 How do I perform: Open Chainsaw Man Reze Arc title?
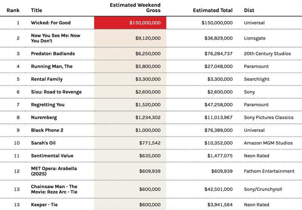pos(54,189)
